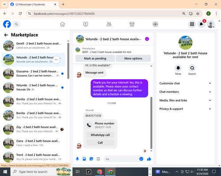
Task: Open conversation info purple icon
Action: click(x=147, y=39)
